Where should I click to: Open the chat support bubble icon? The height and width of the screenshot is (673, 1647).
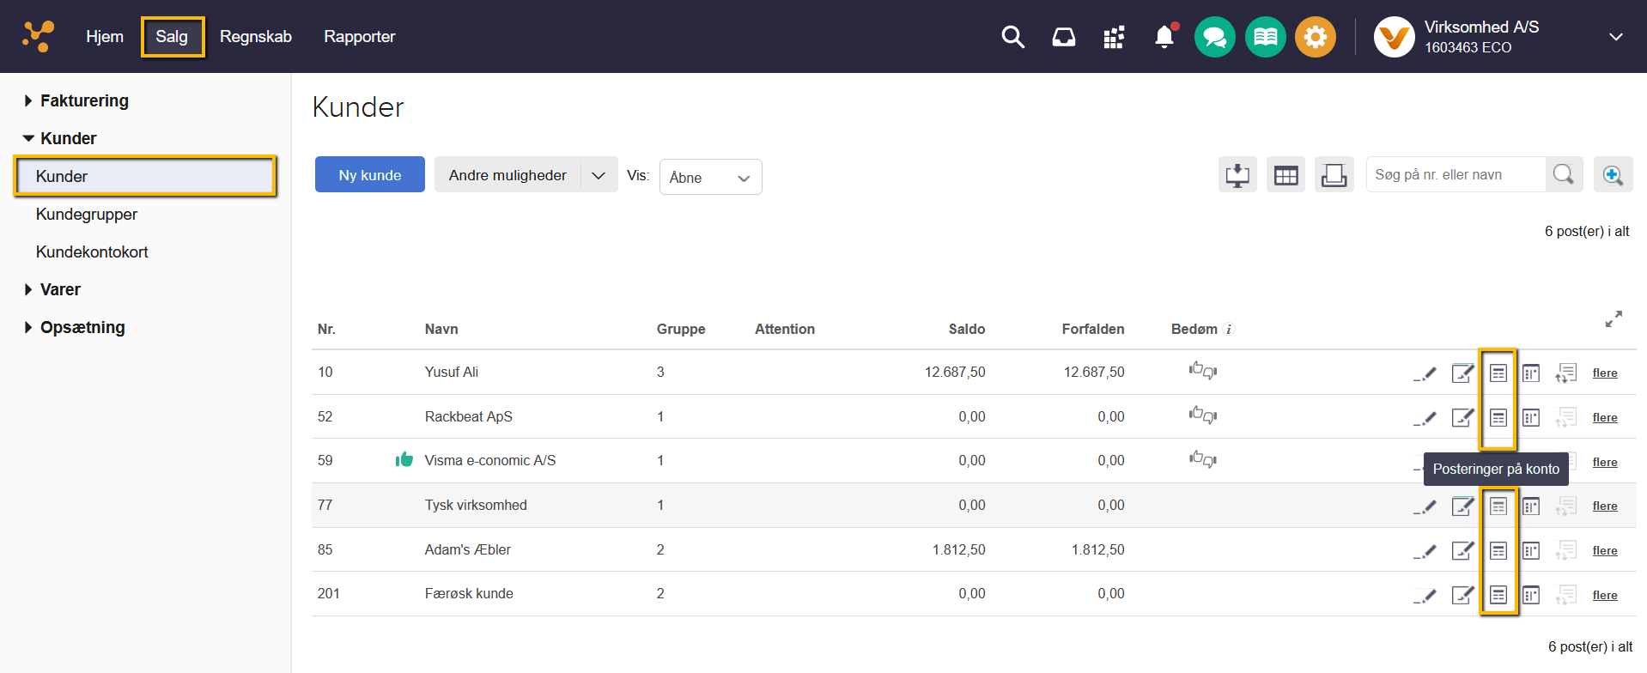(x=1214, y=37)
